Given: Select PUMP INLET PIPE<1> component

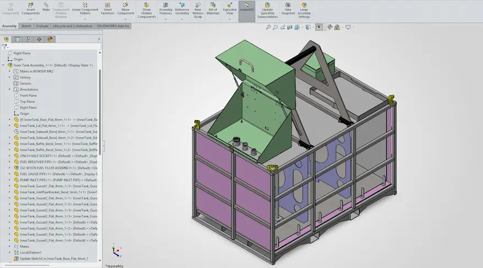Looking at the screenshot, I should 56,180.
